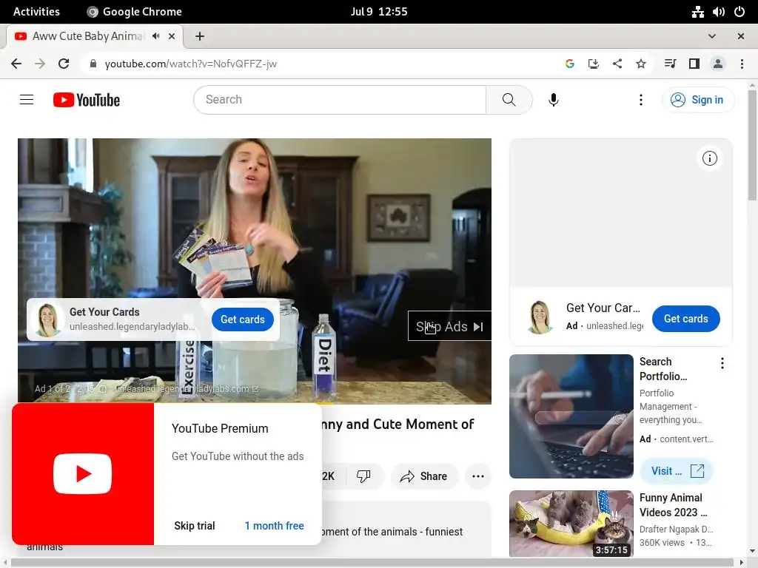Click the Get Your Cards overlay avatar
The width and height of the screenshot is (758, 568).
[x=47, y=319]
